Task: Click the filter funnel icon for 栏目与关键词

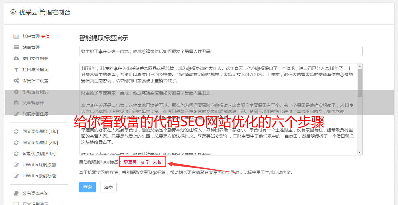Action: pos(16,70)
